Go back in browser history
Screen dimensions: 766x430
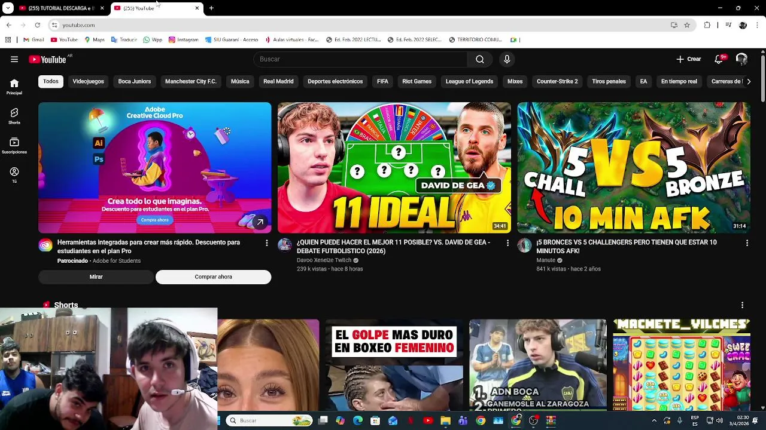tap(9, 25)
